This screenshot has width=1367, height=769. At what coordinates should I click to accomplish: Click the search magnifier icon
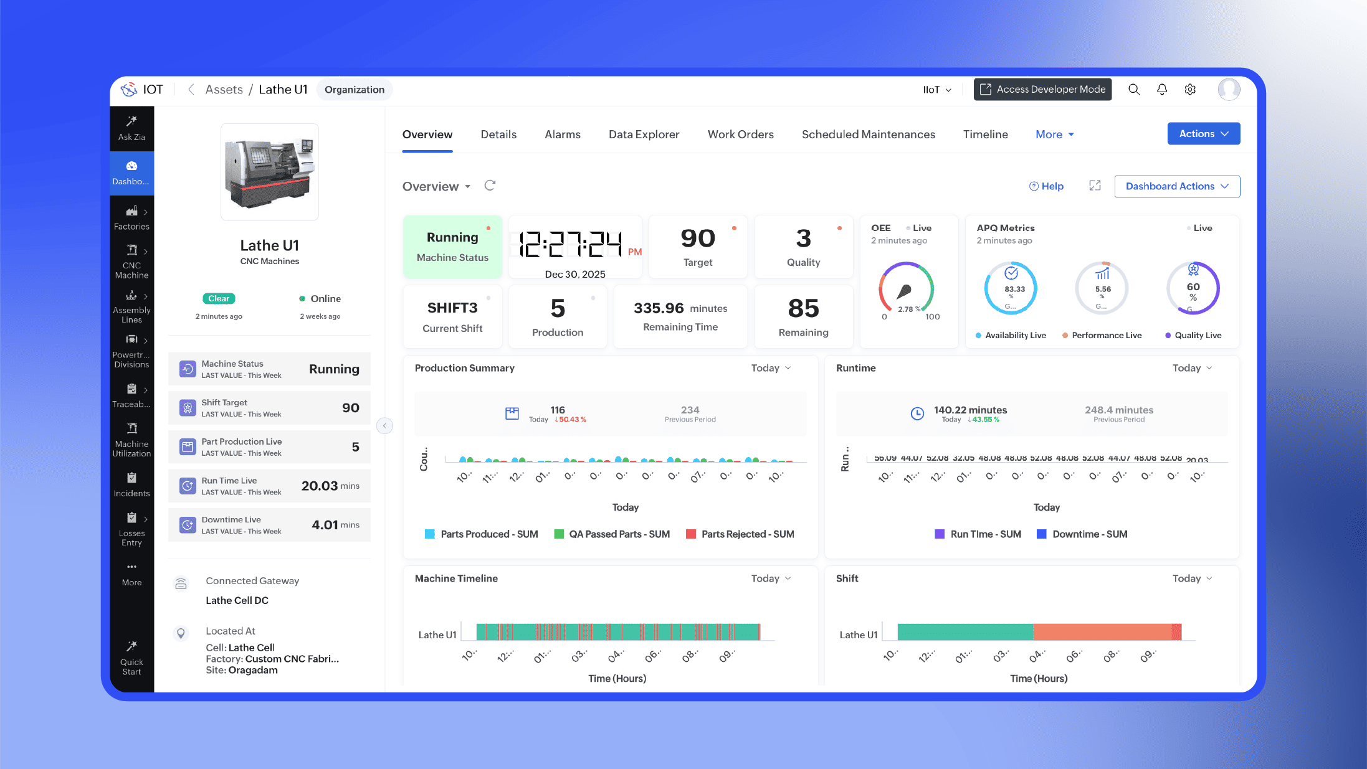click(1134, 90)
